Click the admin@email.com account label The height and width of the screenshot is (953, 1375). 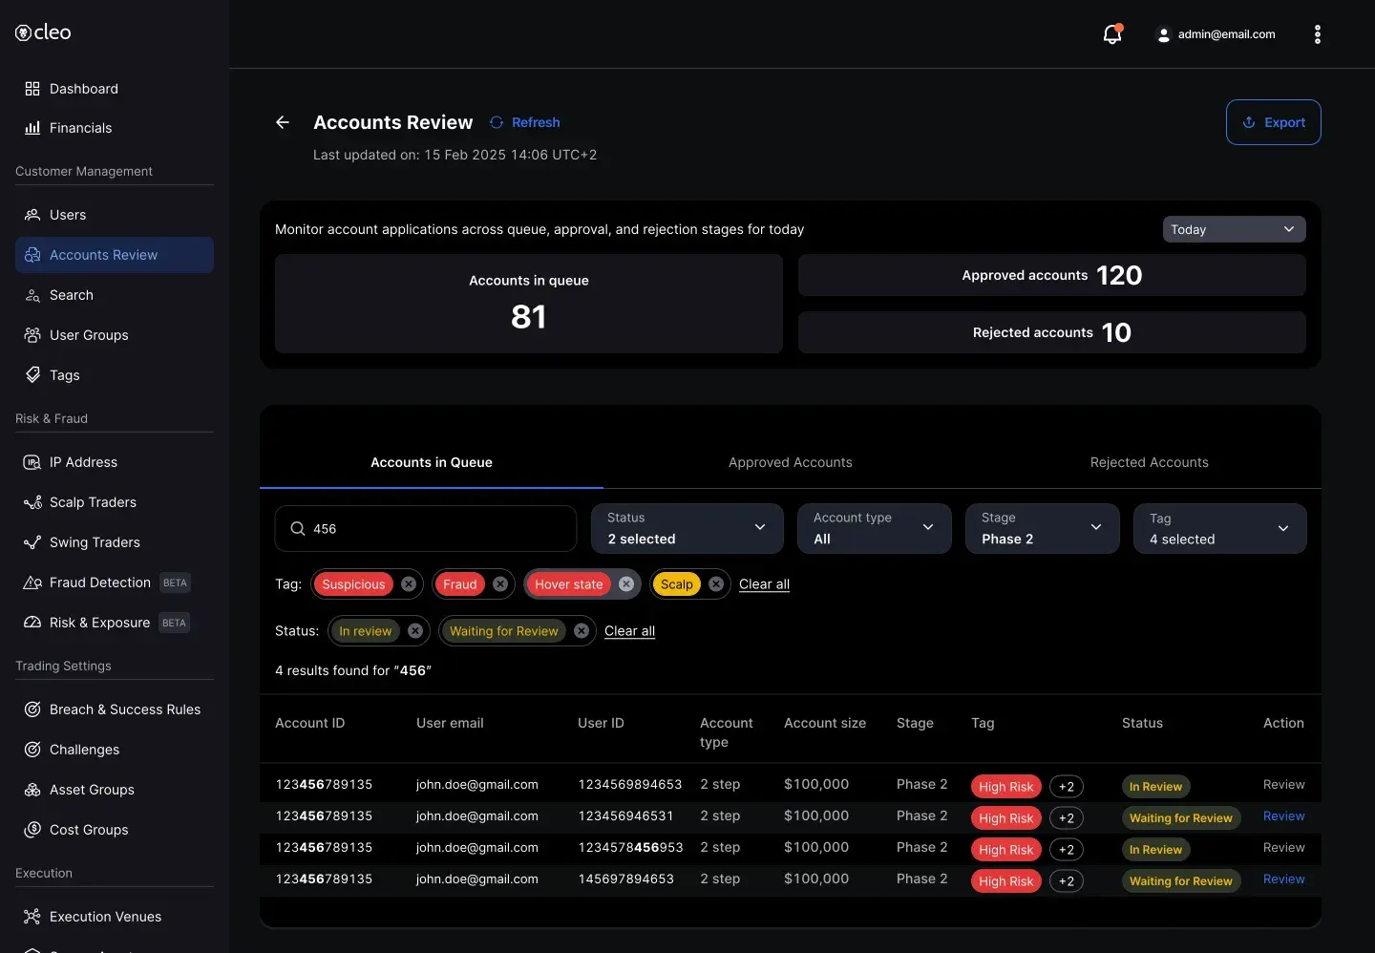click(1226, 34)
